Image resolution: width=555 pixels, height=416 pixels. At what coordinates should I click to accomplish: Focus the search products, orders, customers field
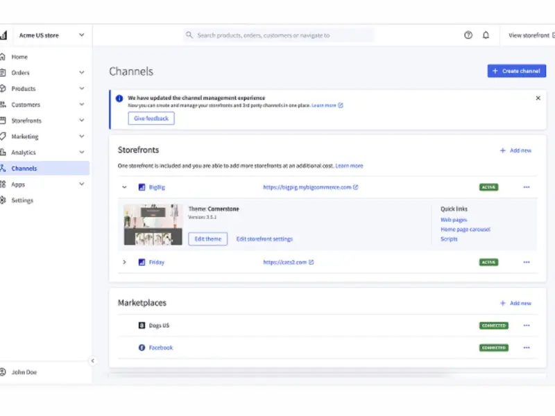point(279,35)
